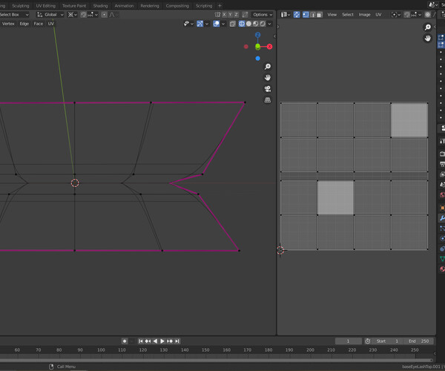The height and width of the screenshot is (371, 445).
Task: Open the Compositing workspace tab
Action: [x=177, y=6]
